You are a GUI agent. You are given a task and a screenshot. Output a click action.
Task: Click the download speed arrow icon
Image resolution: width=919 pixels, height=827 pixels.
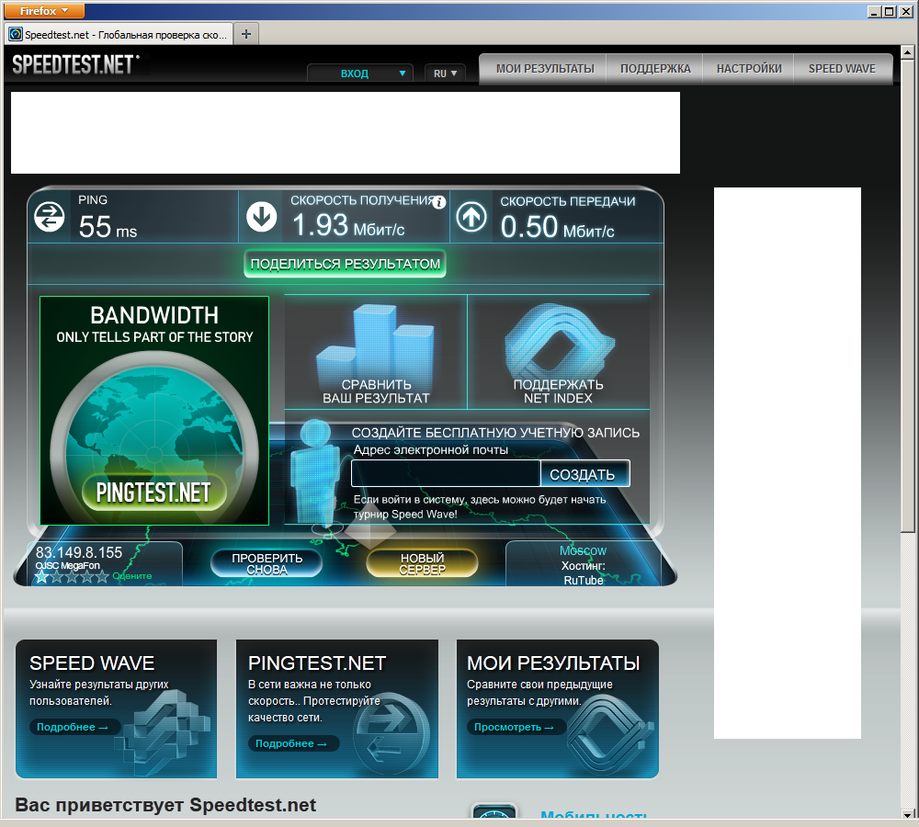point(261,216)
